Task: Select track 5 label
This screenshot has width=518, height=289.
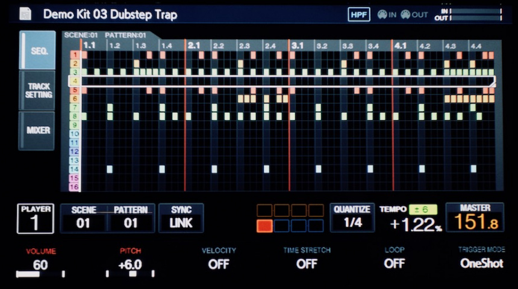Action: point(75,90)
